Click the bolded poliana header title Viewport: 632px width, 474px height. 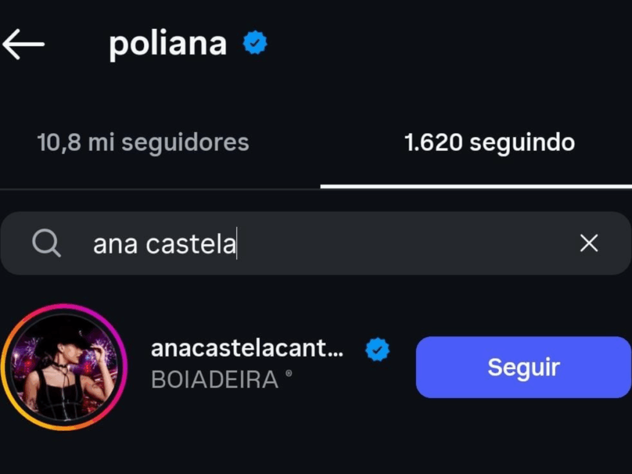167,43
